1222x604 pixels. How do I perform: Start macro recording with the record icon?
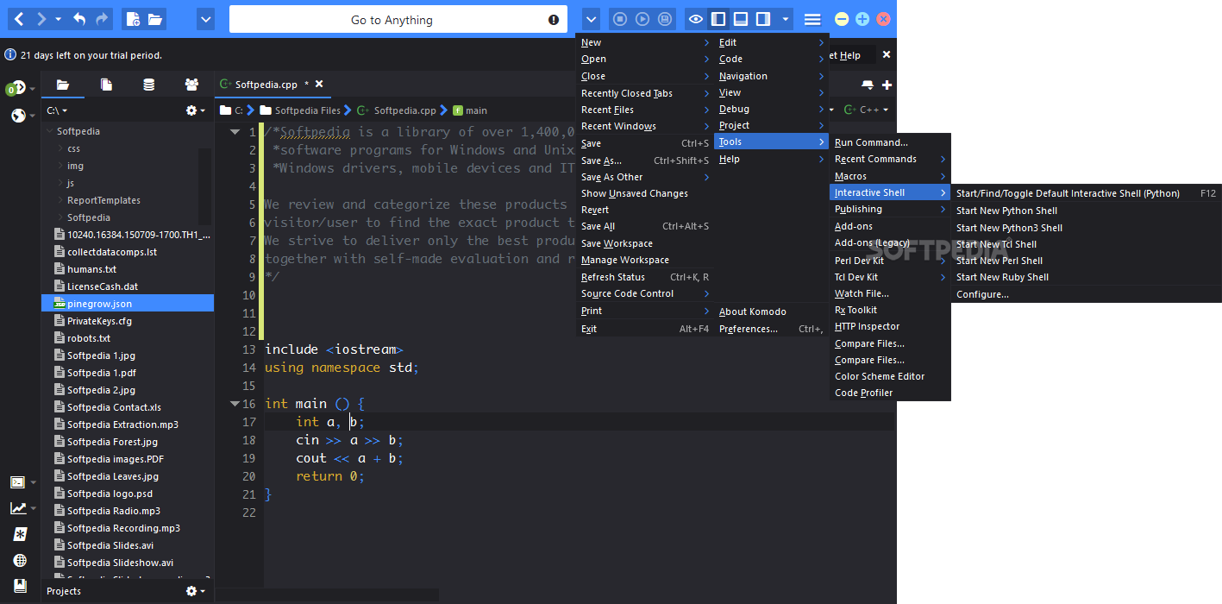click(x=619, y=19)
